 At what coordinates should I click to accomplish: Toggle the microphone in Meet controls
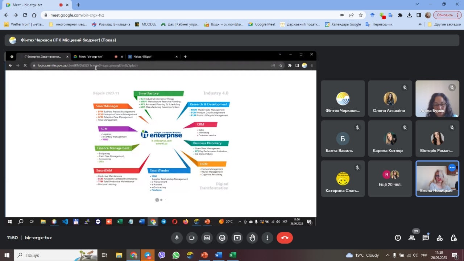[177, 238]
